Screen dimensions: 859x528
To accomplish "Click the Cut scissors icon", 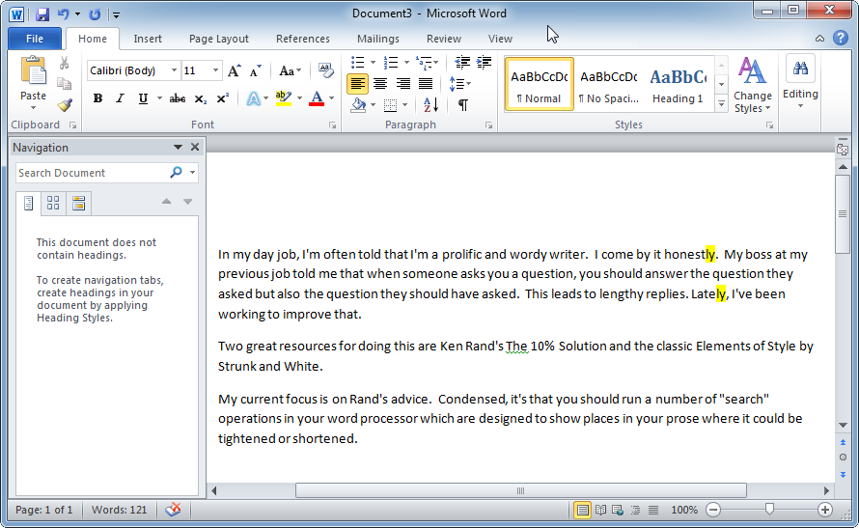I will click(x=65, y=64).
